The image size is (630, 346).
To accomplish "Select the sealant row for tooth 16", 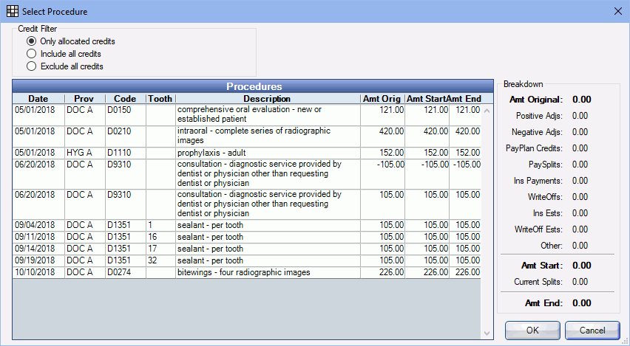I will (247, 237).
